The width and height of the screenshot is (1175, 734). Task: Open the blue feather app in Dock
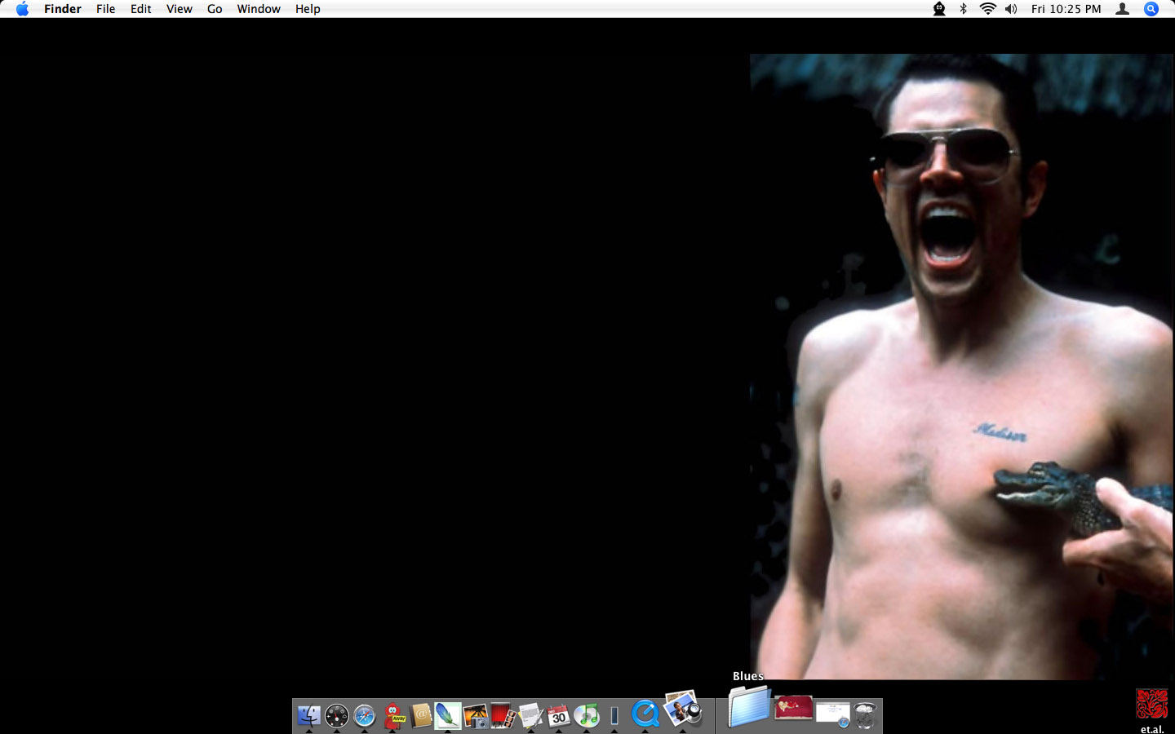coord(448,715)
